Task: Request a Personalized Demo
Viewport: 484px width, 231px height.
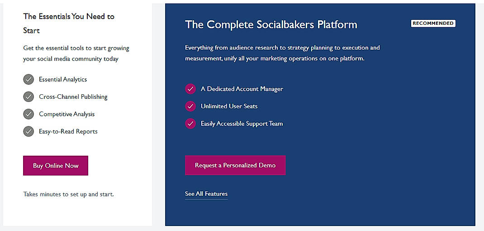Action: pyautogui.click(x=235, y=165)
